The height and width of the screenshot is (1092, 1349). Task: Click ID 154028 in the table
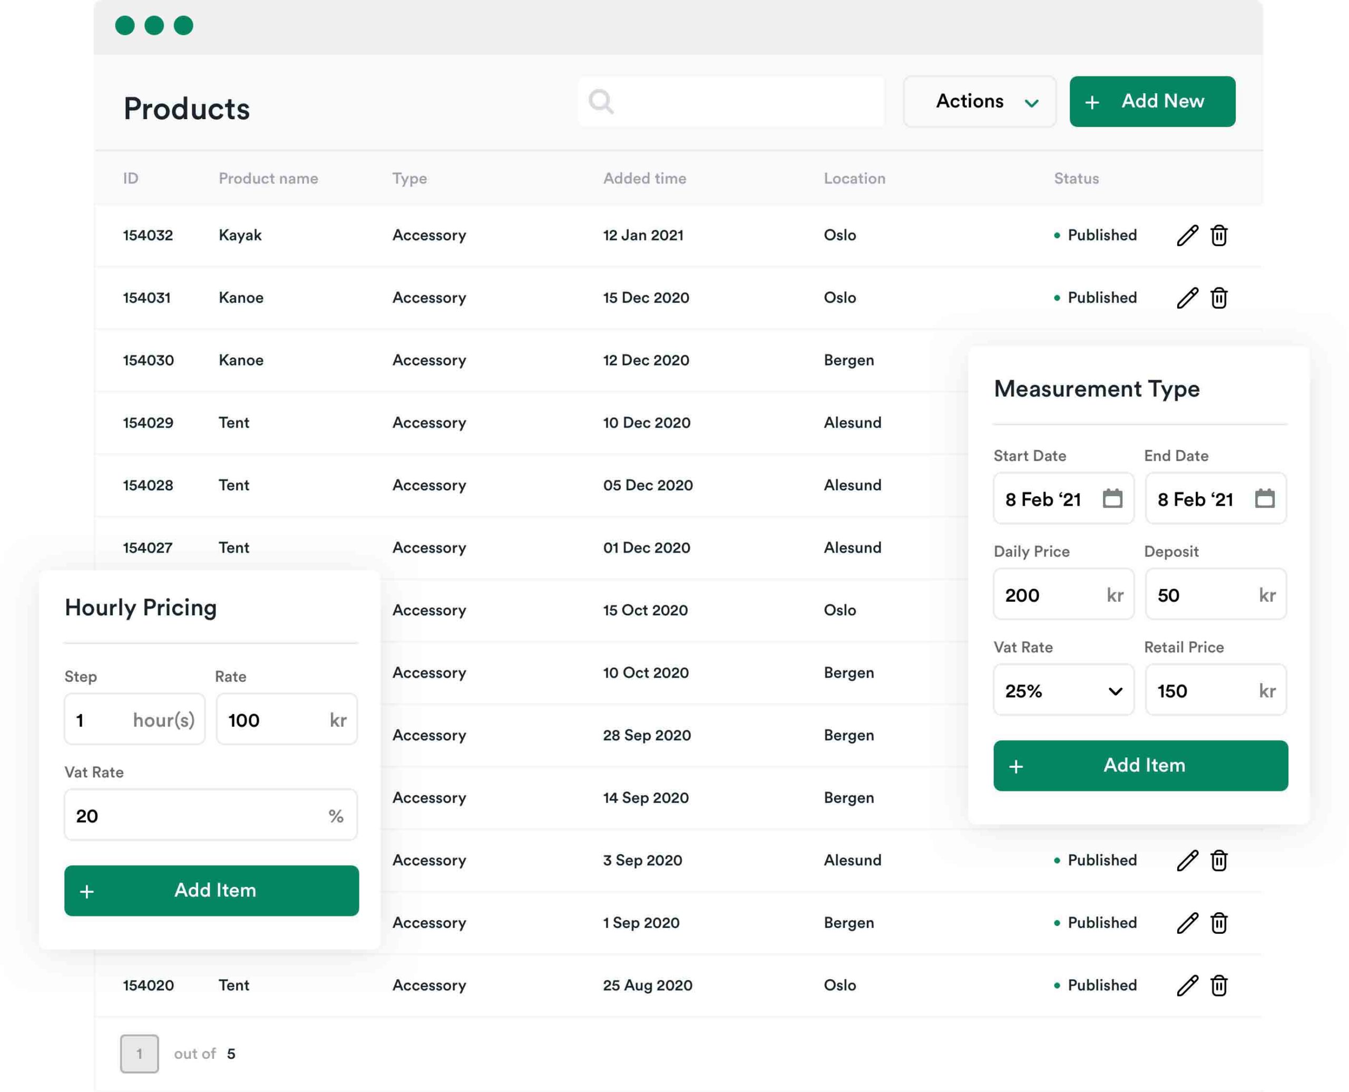click(148, 485)
